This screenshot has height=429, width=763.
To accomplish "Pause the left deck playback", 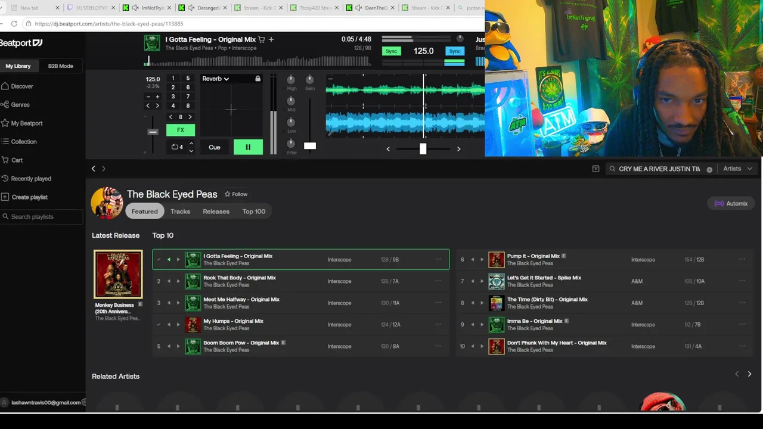I will [x=248, y=147].
